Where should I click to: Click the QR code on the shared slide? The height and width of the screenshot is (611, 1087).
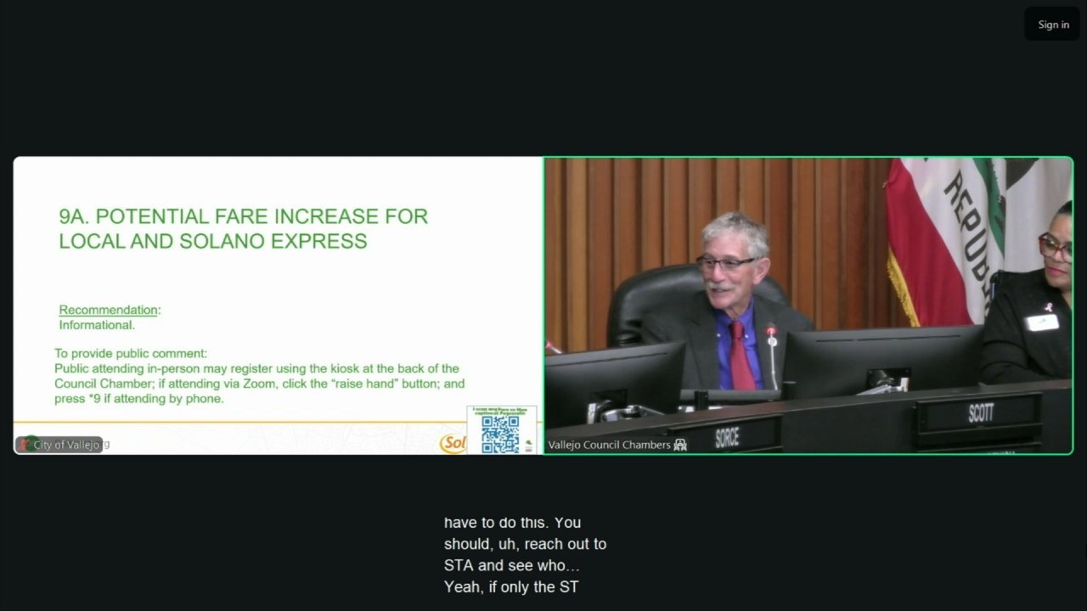tap(500, 434)
